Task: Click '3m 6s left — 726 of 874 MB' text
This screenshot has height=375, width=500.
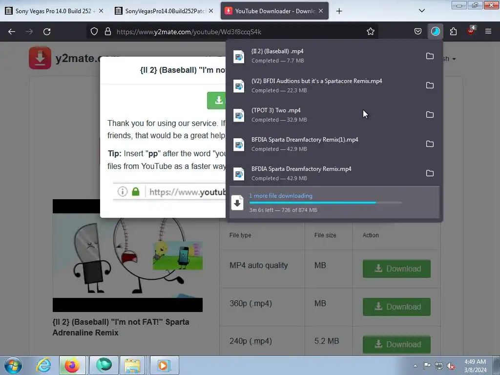Action: [283, 210]
